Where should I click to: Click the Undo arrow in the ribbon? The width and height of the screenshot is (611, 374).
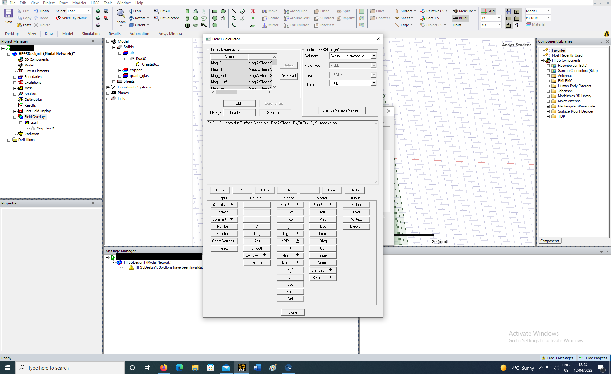point(36,11)
